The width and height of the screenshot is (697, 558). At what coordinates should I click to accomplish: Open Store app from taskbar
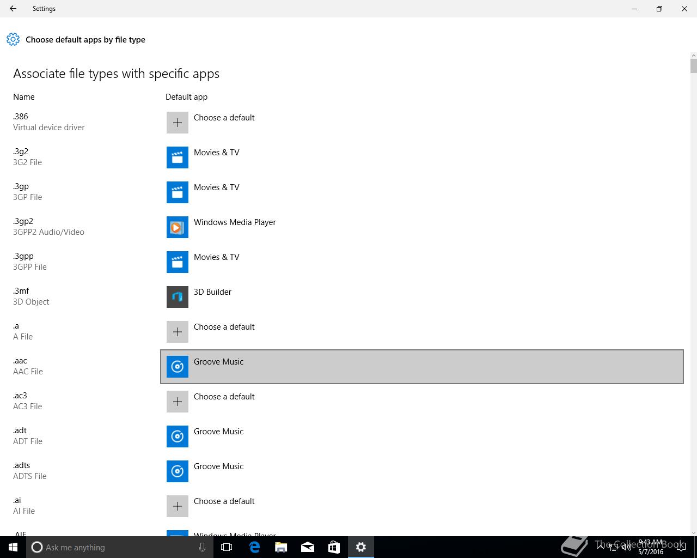334,547
